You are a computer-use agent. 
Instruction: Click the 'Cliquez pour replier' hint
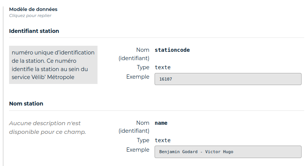(30, 16)
